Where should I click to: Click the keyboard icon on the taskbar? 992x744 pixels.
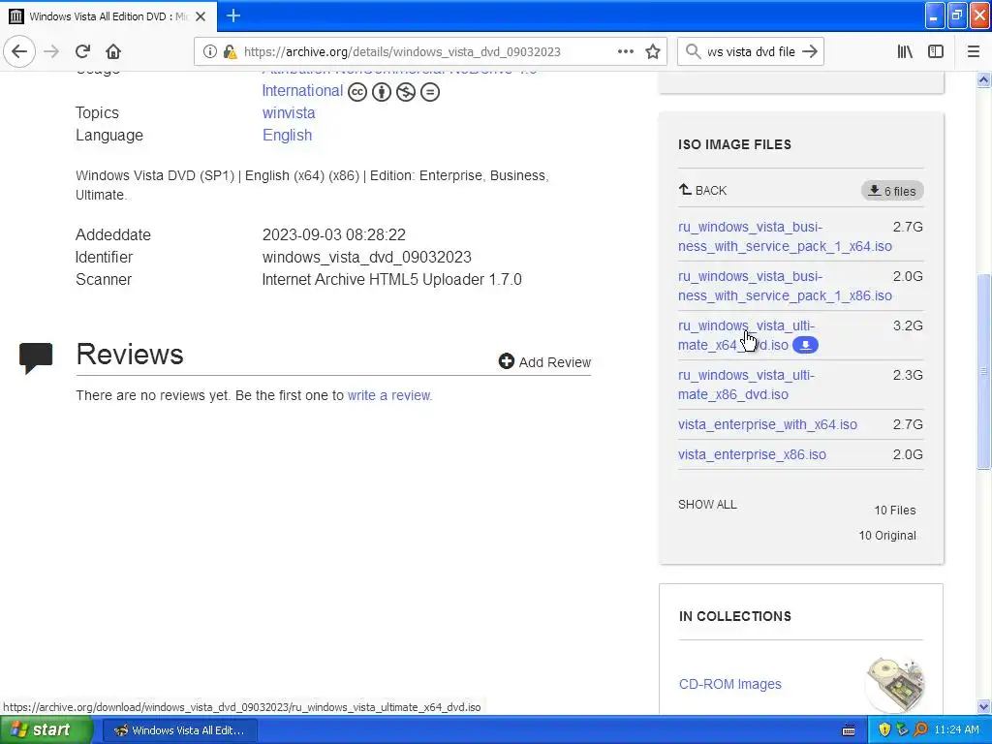point(849,730)
